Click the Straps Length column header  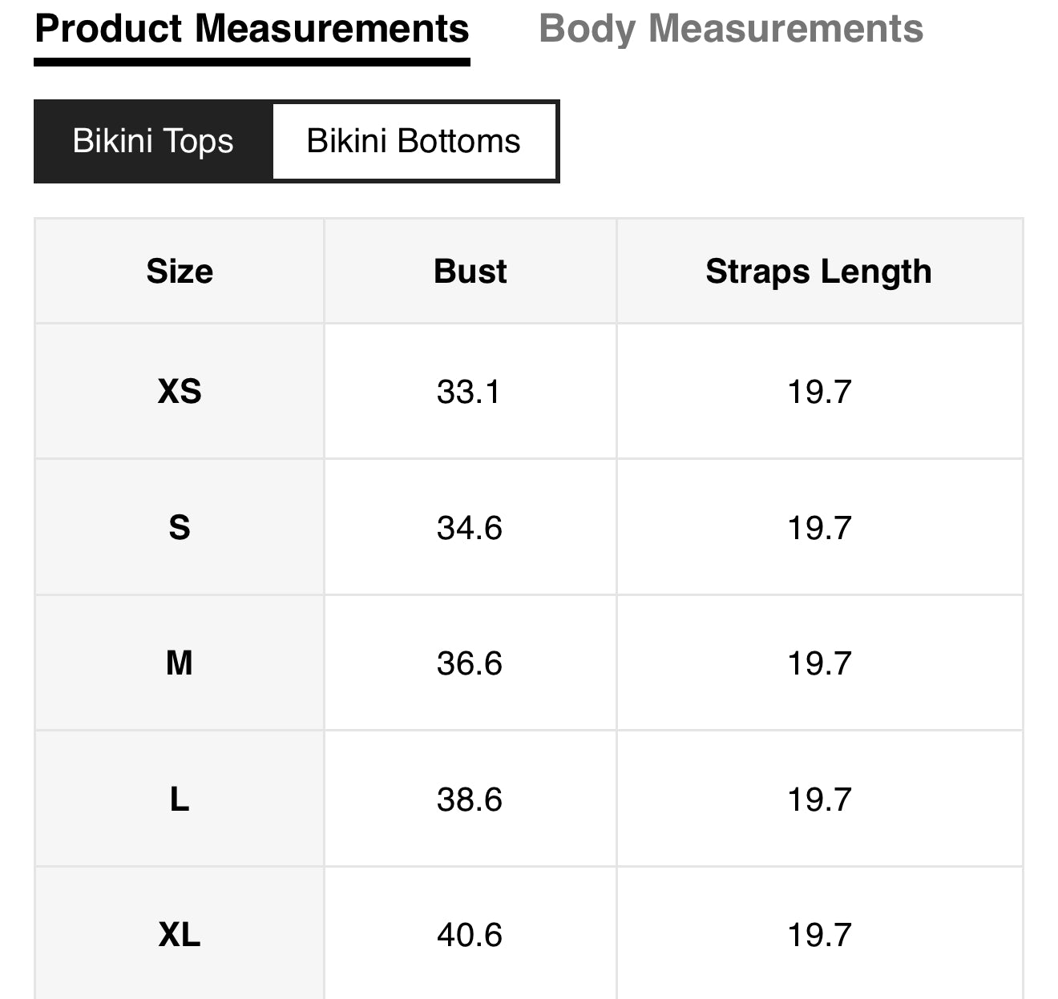coord(818,272)
